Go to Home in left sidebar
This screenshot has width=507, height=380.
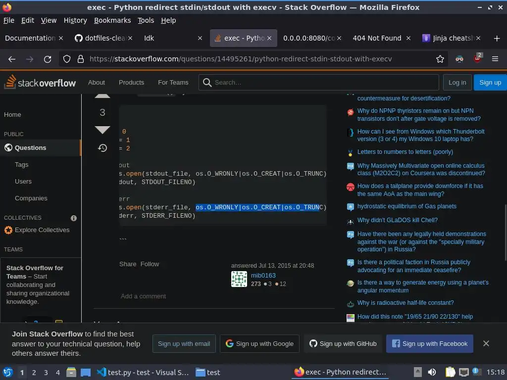[x=12, y=115]
